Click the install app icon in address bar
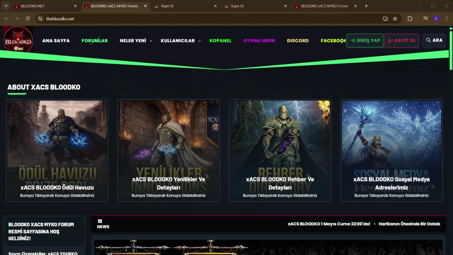This screenshot has width=453, height=255. [x=385, y=19]
